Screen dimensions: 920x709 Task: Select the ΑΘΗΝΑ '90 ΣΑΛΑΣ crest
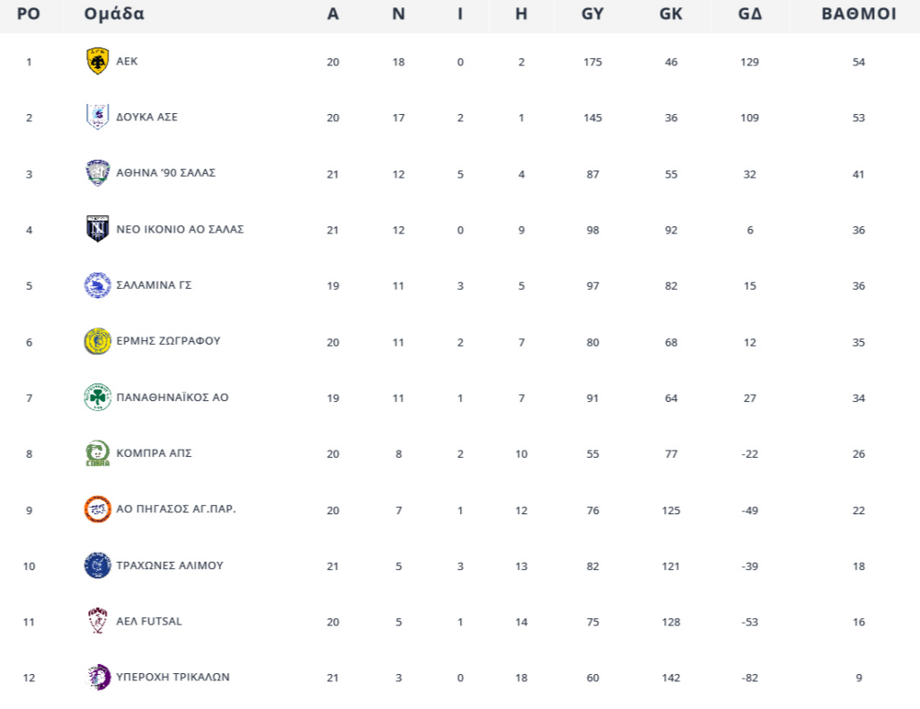tap(97, 173)
